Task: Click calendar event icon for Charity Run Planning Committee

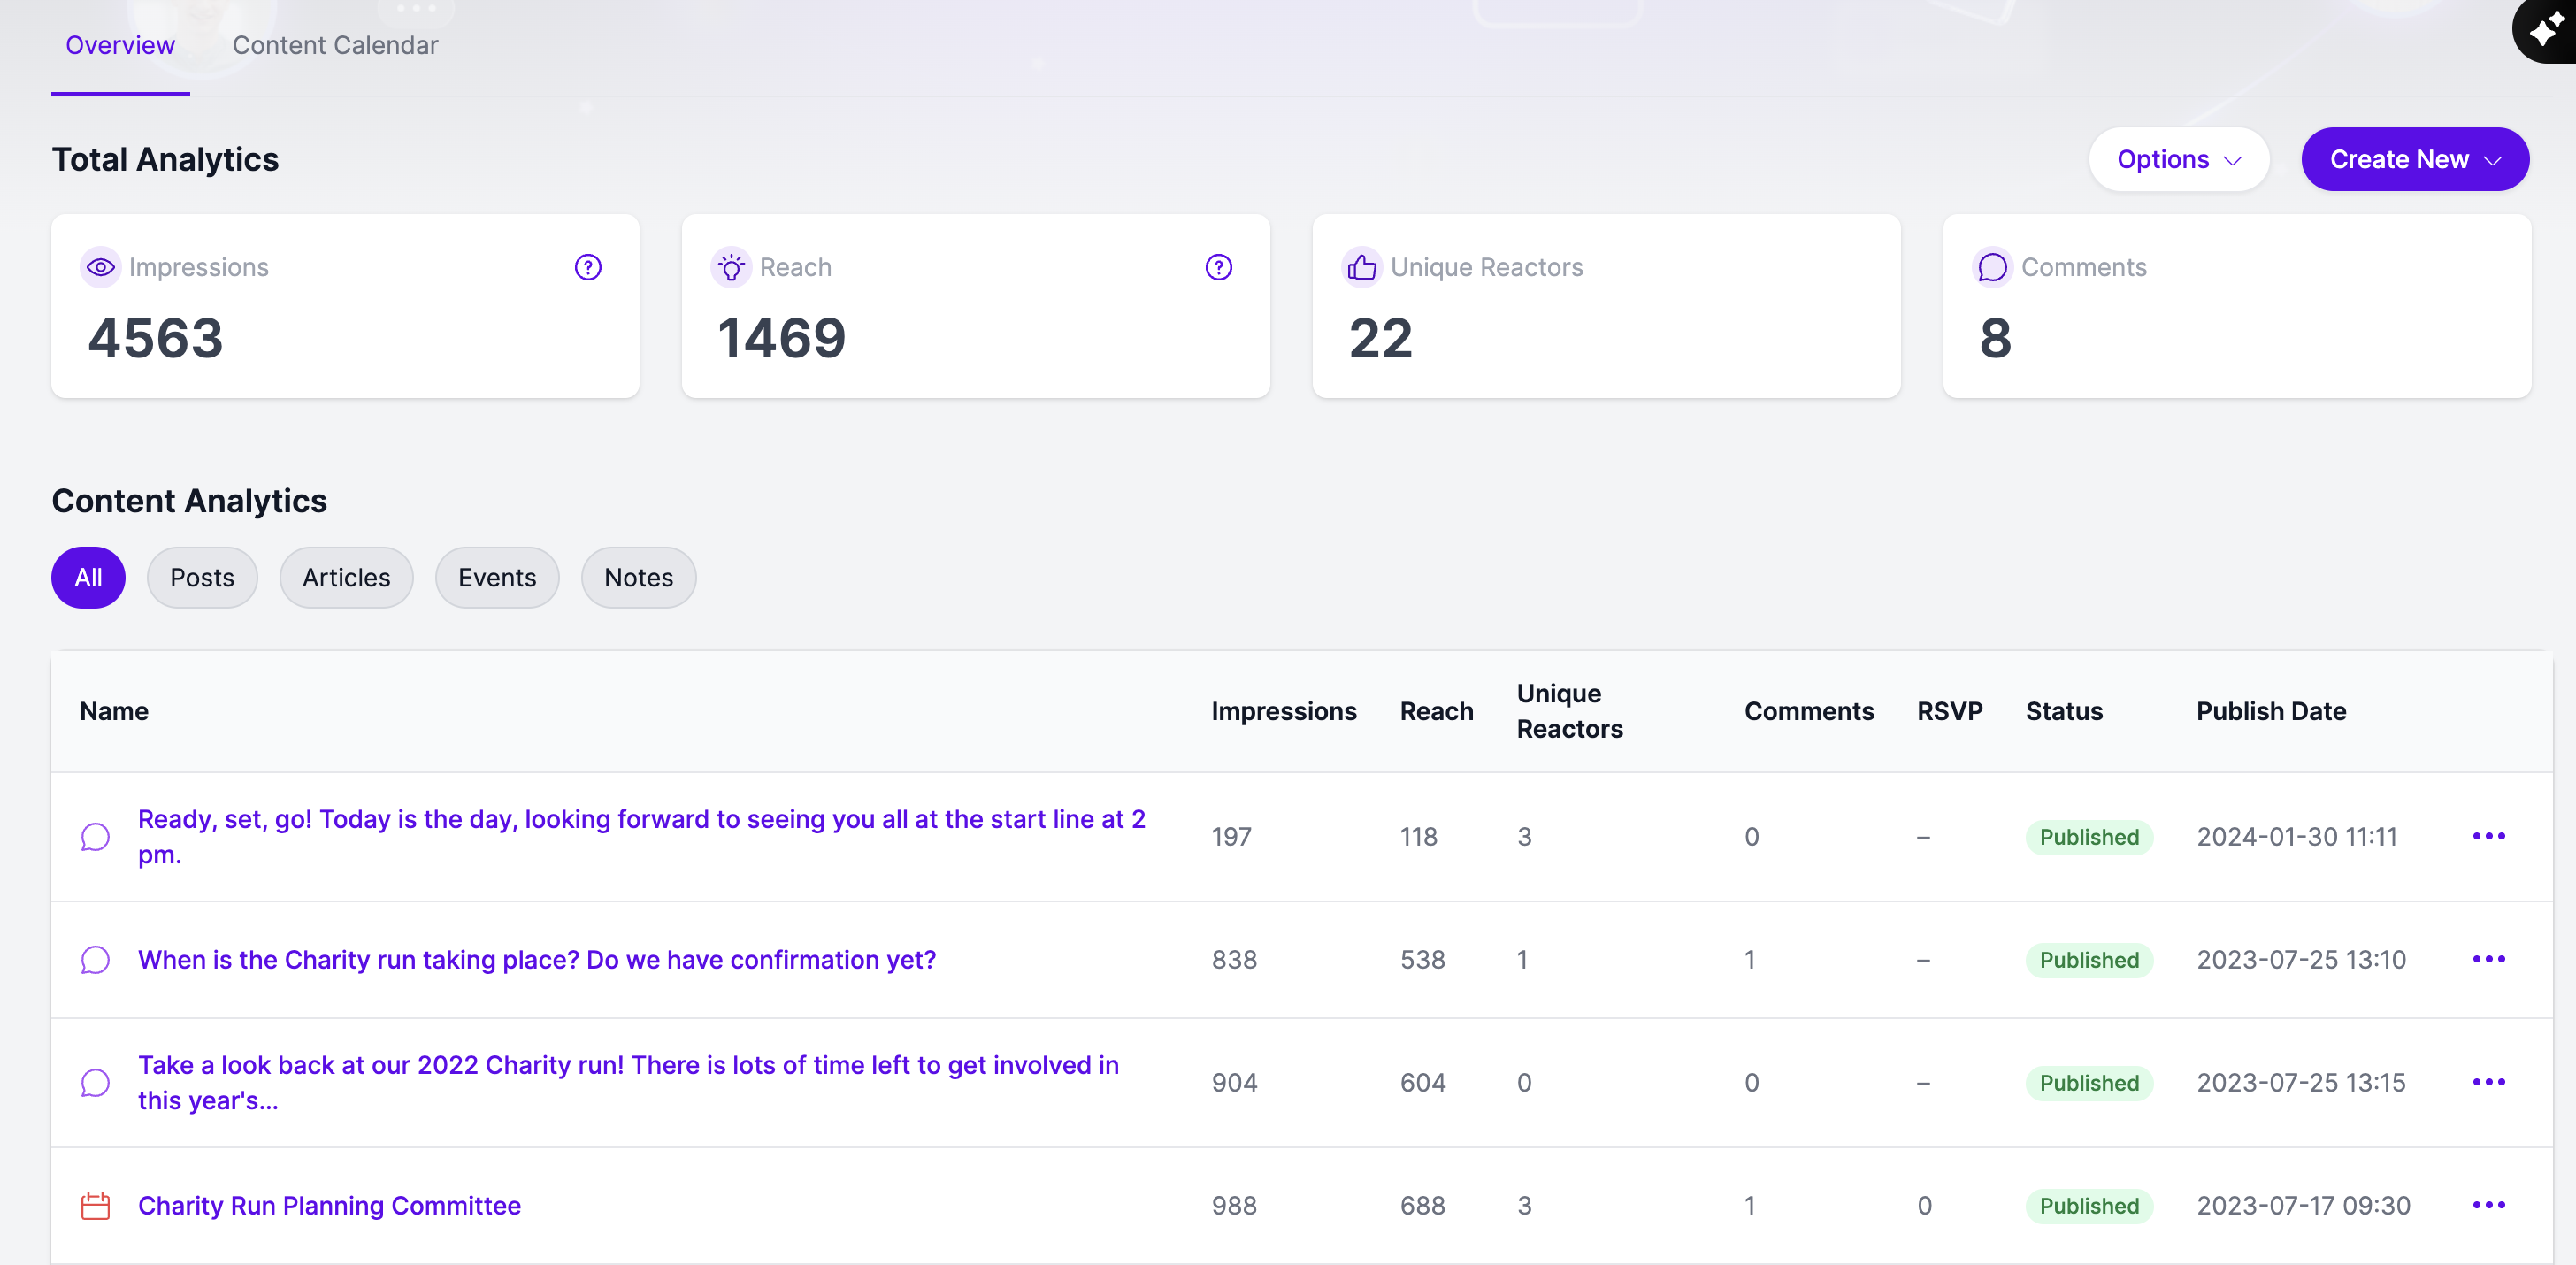Action: (95, 1206)
